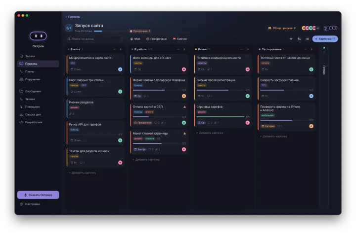Click Добавить карточку under Тестирование column
Screen dimensions: 356x236
273,136
